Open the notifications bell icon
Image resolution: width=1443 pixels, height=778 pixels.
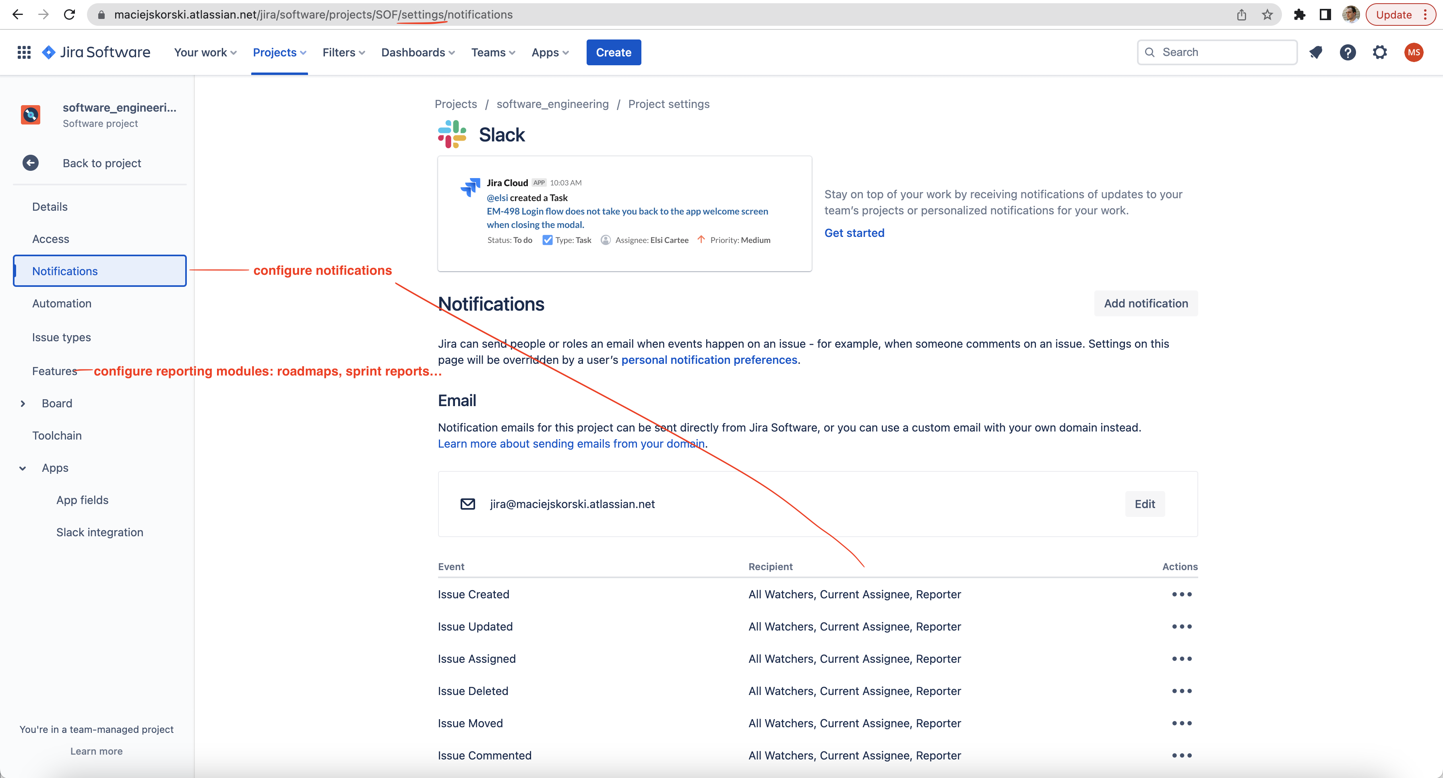[x=1316, y=52]
